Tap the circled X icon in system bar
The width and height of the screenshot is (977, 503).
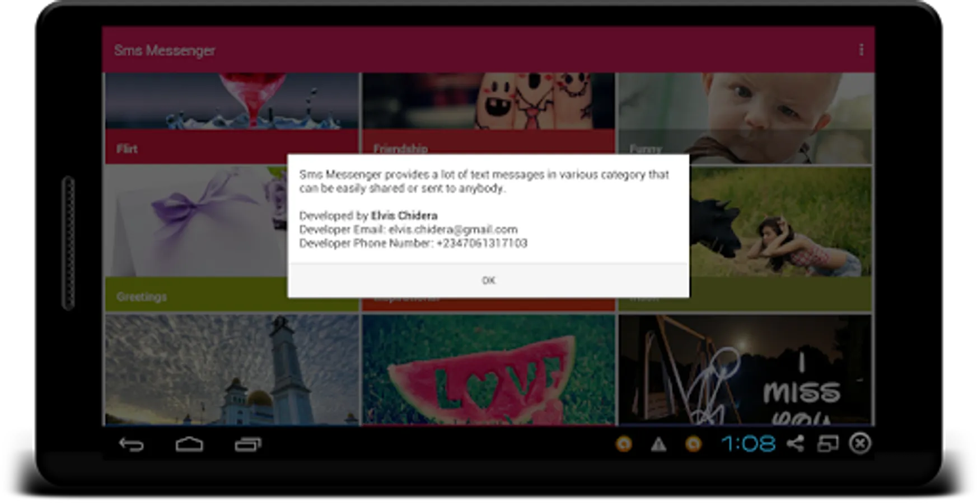tap(860, 444)
